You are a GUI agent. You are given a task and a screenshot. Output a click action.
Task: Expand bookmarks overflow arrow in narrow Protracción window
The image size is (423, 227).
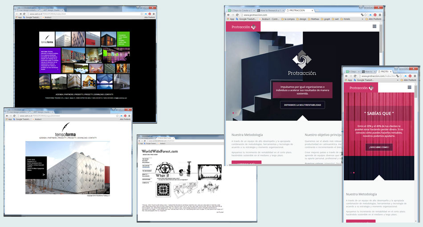point(398,80)
